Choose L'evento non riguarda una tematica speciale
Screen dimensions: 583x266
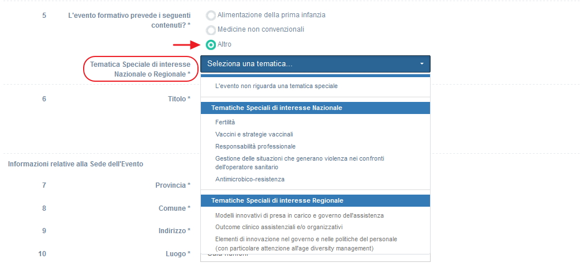[x=276, y=86]
